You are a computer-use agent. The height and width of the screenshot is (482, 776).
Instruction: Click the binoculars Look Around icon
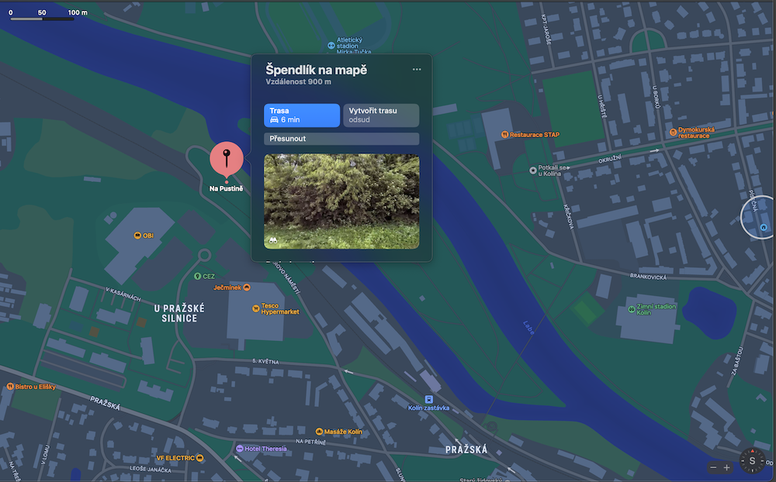pyautogui.click(x=273, y=241)
